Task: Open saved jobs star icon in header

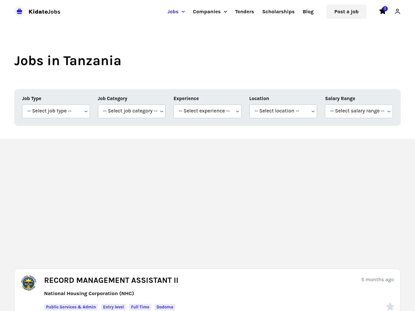Action: point(383,11)
